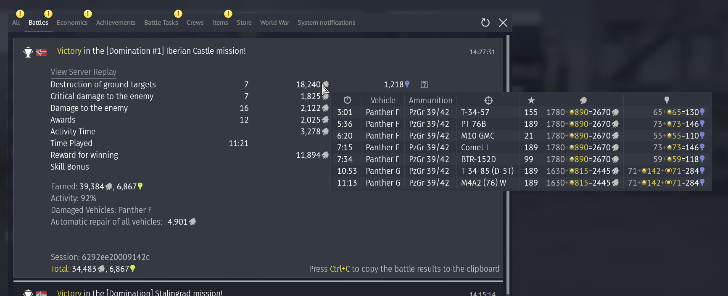Switch to World War tab
The image size is (728, 296).
(x=274, y=23)
